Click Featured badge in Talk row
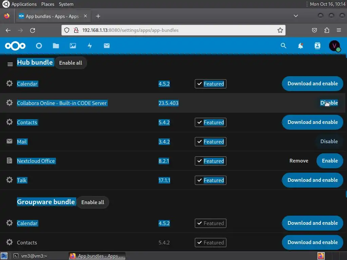This screenshot has width=347, height=260. [210, 180]
